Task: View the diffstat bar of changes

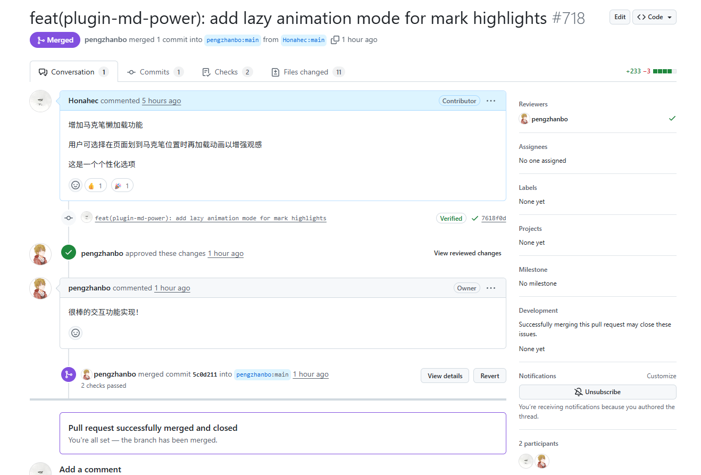Action: tap(664, 71)
